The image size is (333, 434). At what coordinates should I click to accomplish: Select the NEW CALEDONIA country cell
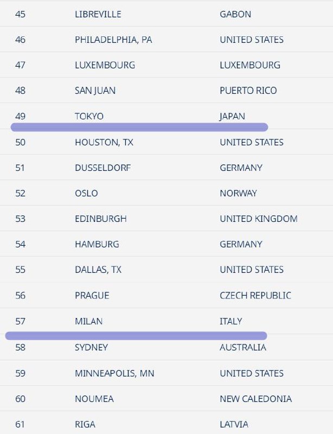click(255, 399)
